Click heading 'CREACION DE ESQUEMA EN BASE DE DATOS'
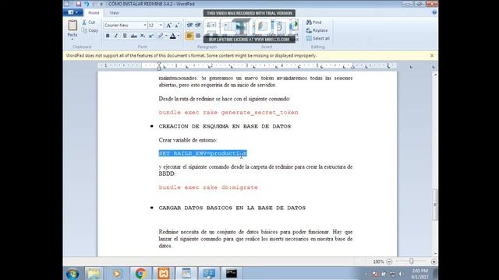The width and height of the screenshot is (499, 280). pyautogui.click(x=225, y=126)
